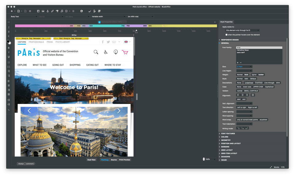Open the 'Apply styles to' dropdown
This screenshot has width=295, height=176.
coord(242,30)
